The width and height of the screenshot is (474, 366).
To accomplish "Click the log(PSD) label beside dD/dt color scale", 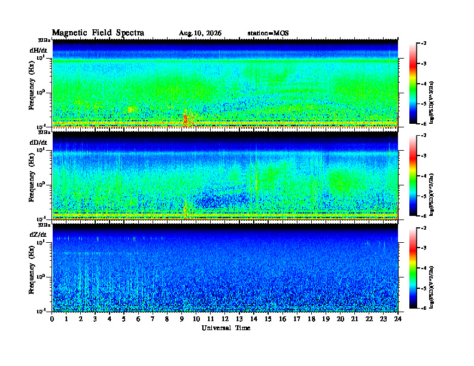I will point(432,194).
